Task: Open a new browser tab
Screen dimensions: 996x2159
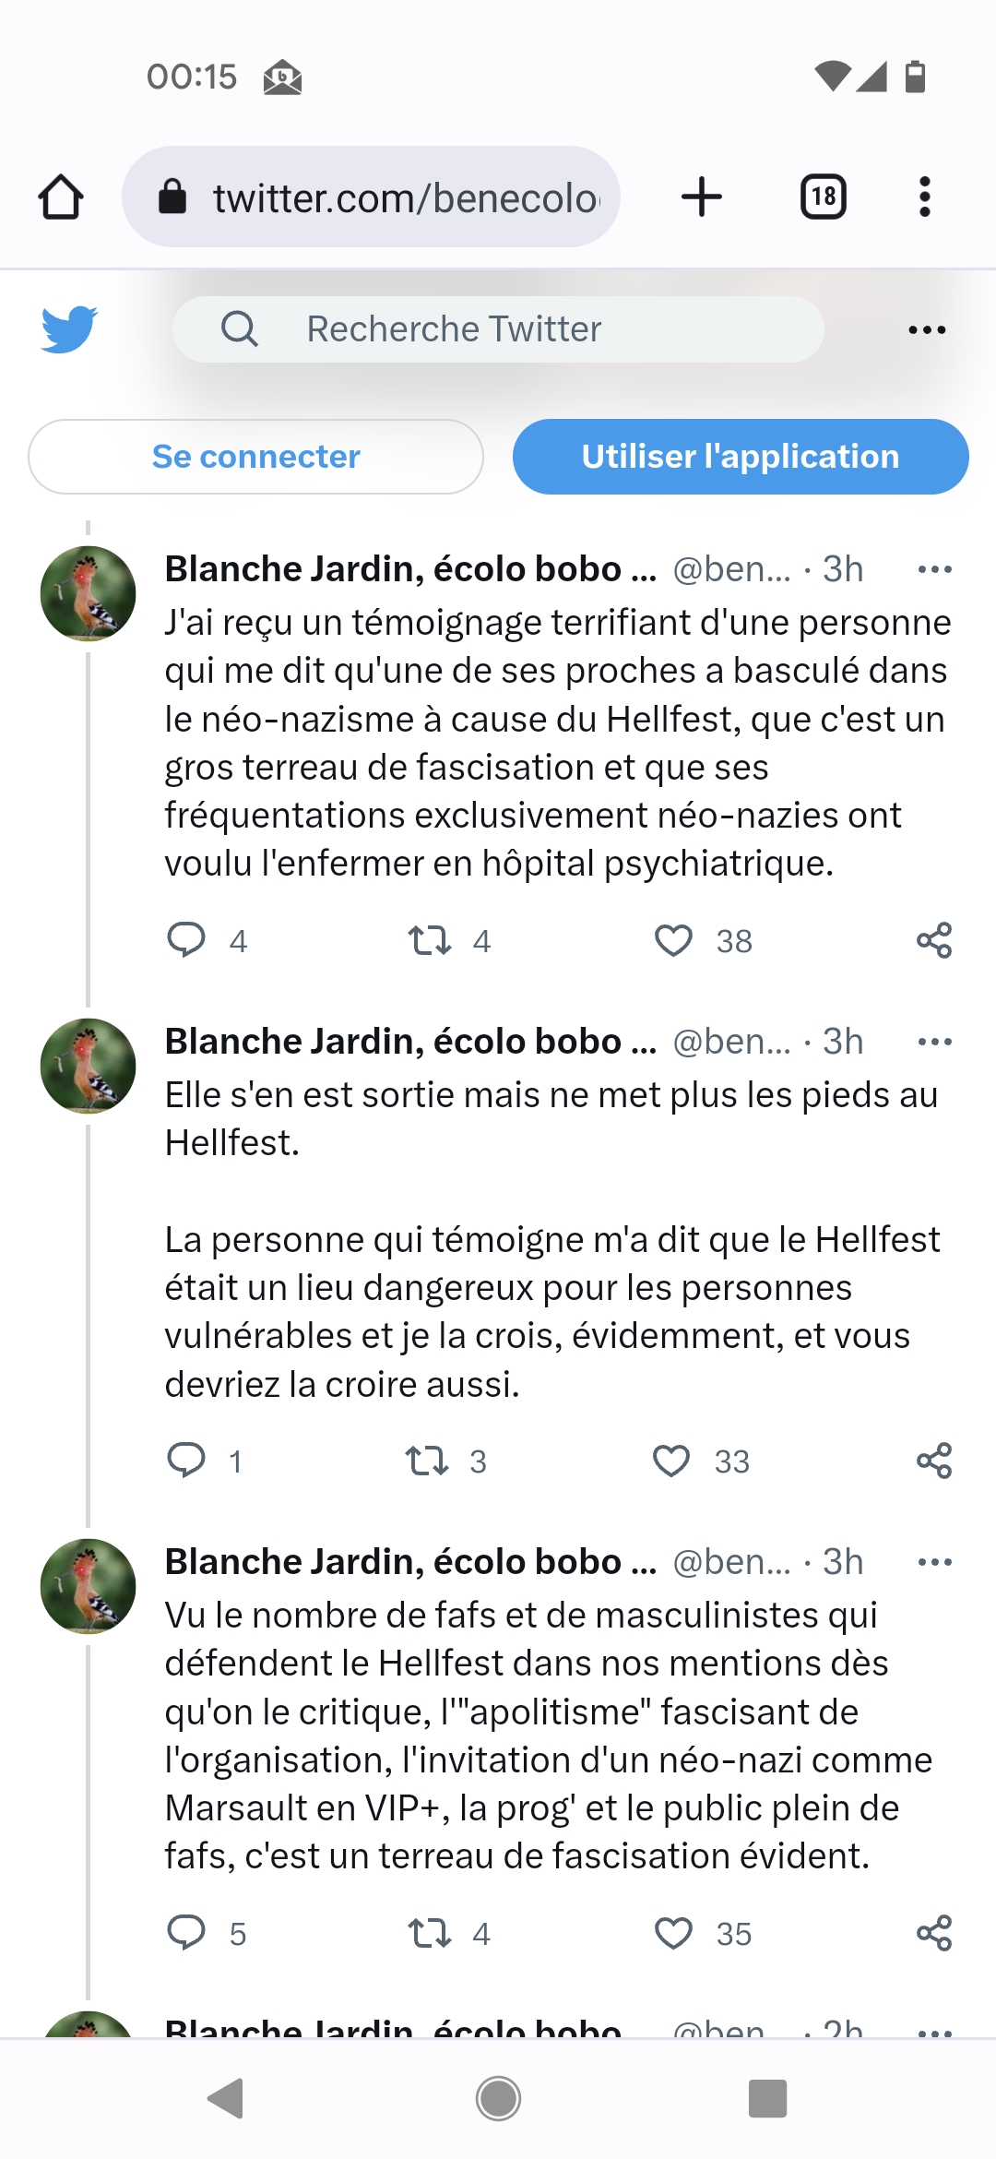Action: pos(701,197)
